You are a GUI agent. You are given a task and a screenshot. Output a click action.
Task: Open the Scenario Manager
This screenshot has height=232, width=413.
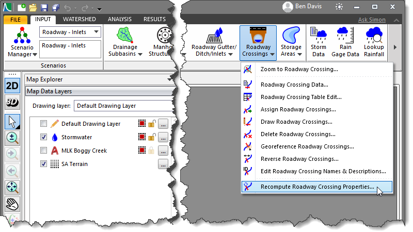(x=22, y=42)
